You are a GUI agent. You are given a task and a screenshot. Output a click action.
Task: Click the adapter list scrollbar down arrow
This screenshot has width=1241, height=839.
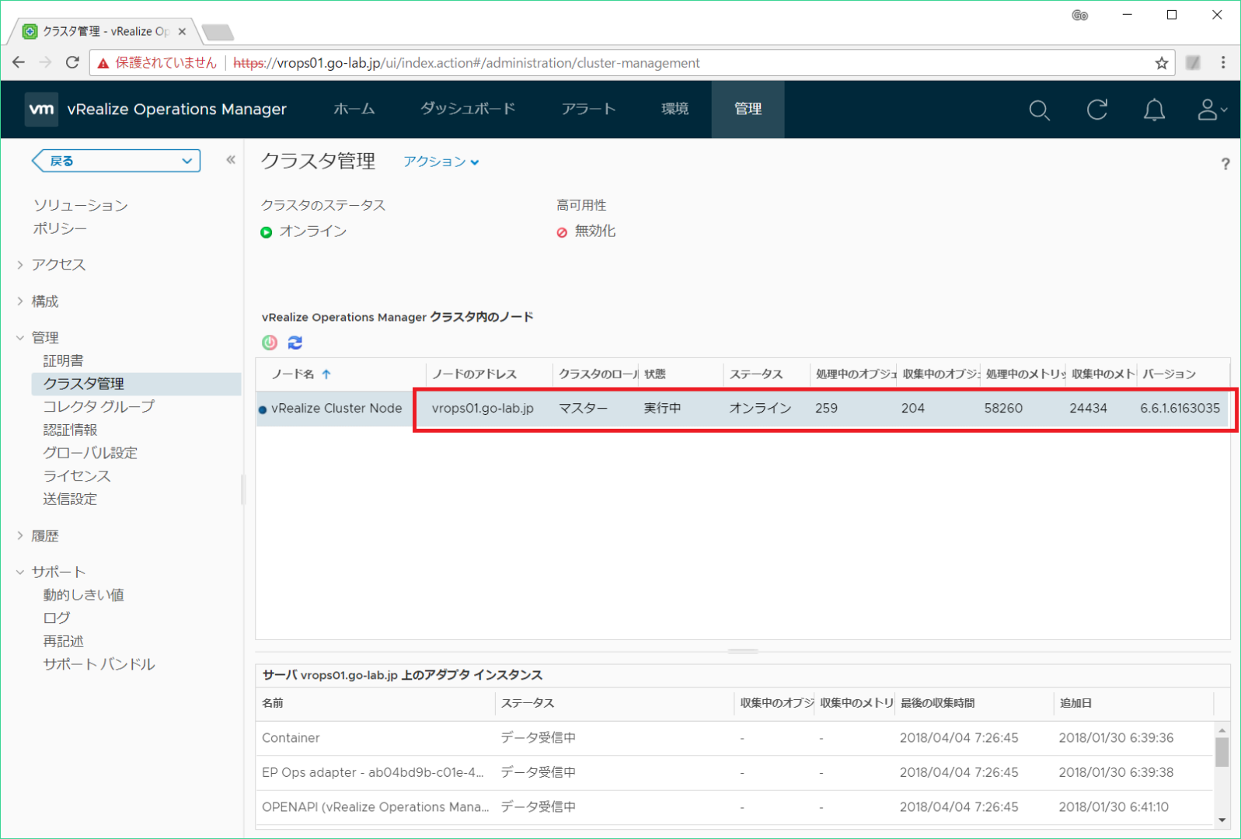1222,820
